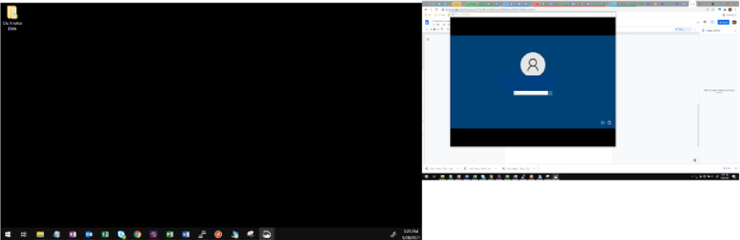
Task: Open the Explore button in Docs
Action: tap(695, 160)
